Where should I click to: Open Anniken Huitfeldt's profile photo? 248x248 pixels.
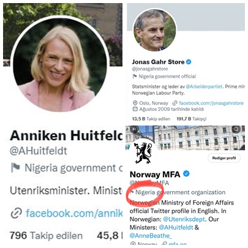point(59,65)
